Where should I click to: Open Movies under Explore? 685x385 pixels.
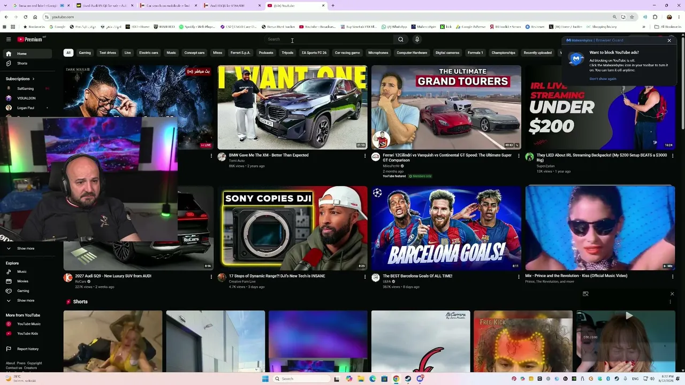28,281
